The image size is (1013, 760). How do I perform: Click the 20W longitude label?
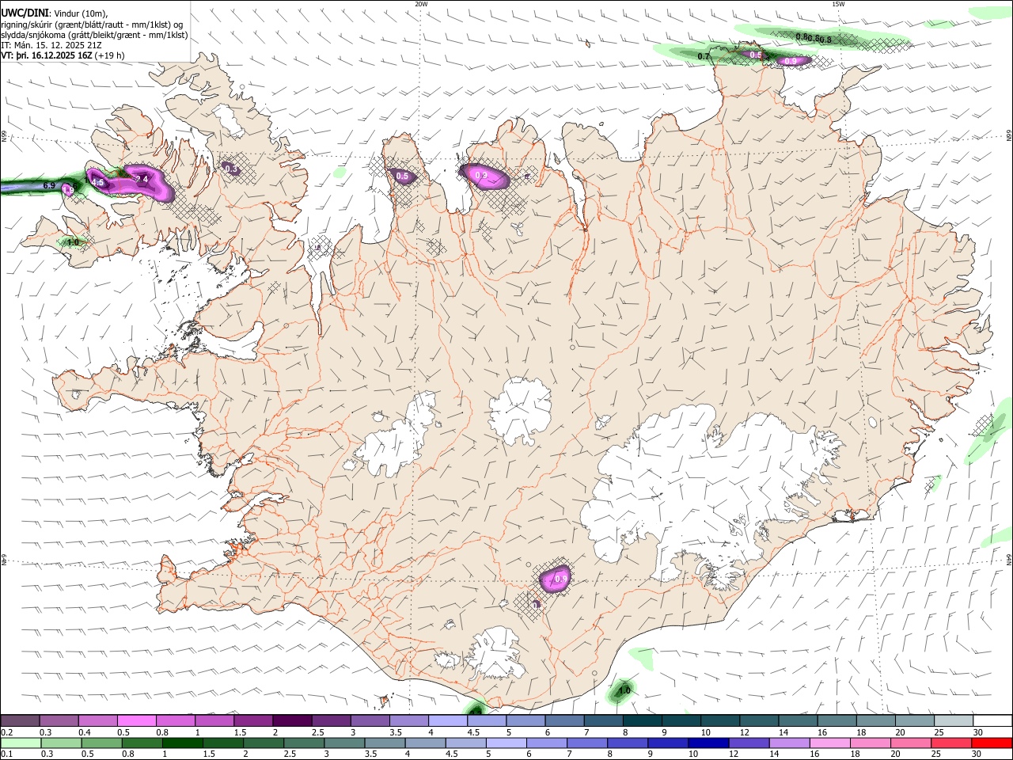click(421, 4)
